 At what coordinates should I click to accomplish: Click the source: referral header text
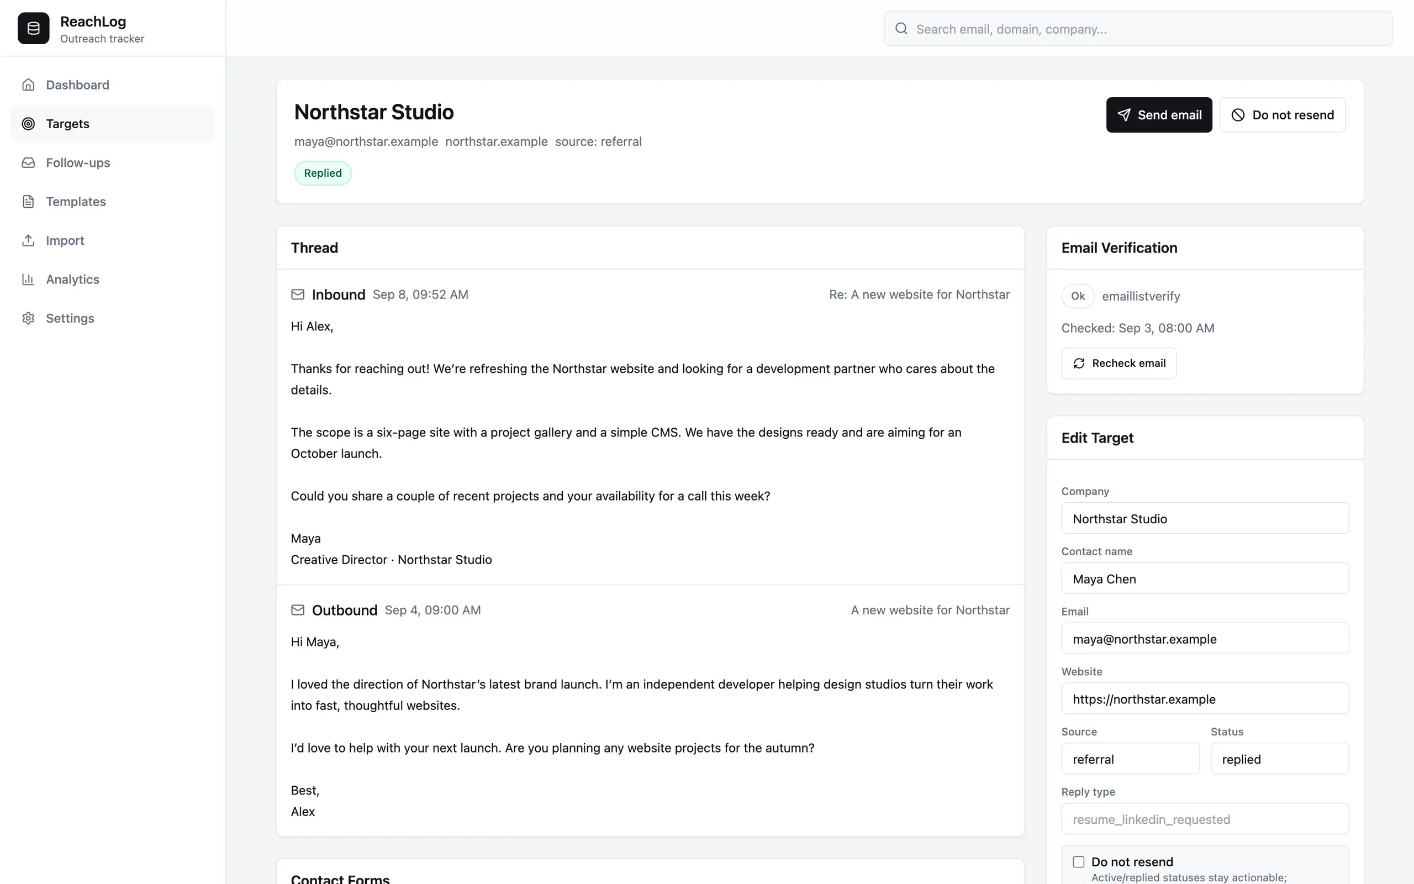point(598,141)
